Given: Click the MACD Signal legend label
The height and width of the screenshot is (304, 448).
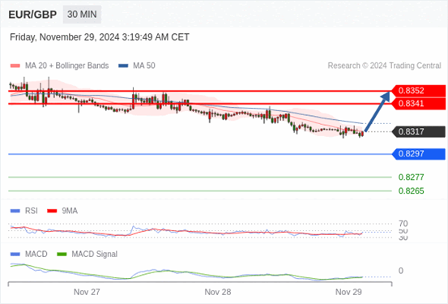Looking at the screenshot, I should [94, 255].
